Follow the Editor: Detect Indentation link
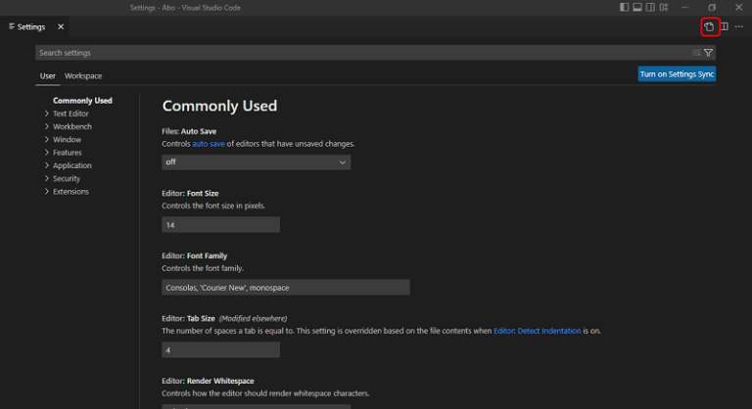 (537, 331)
